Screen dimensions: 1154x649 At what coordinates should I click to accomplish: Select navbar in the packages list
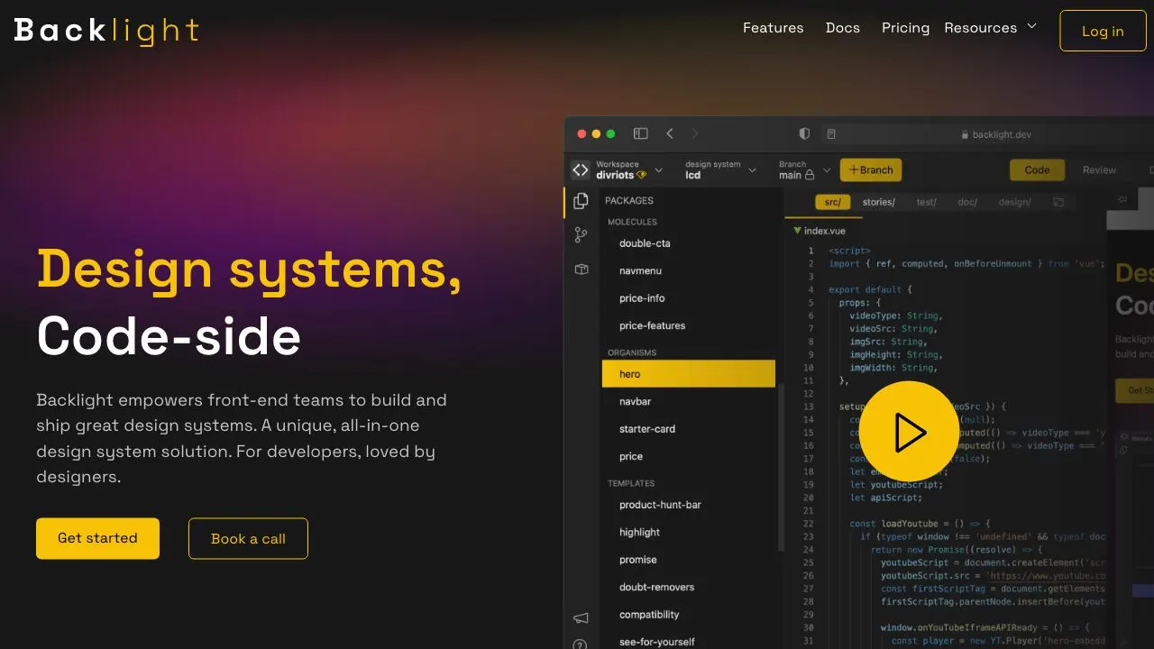pos(635,401)
